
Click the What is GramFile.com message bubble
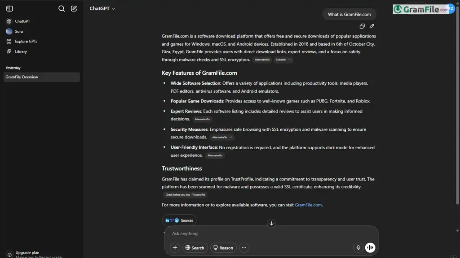pos(349,14)
